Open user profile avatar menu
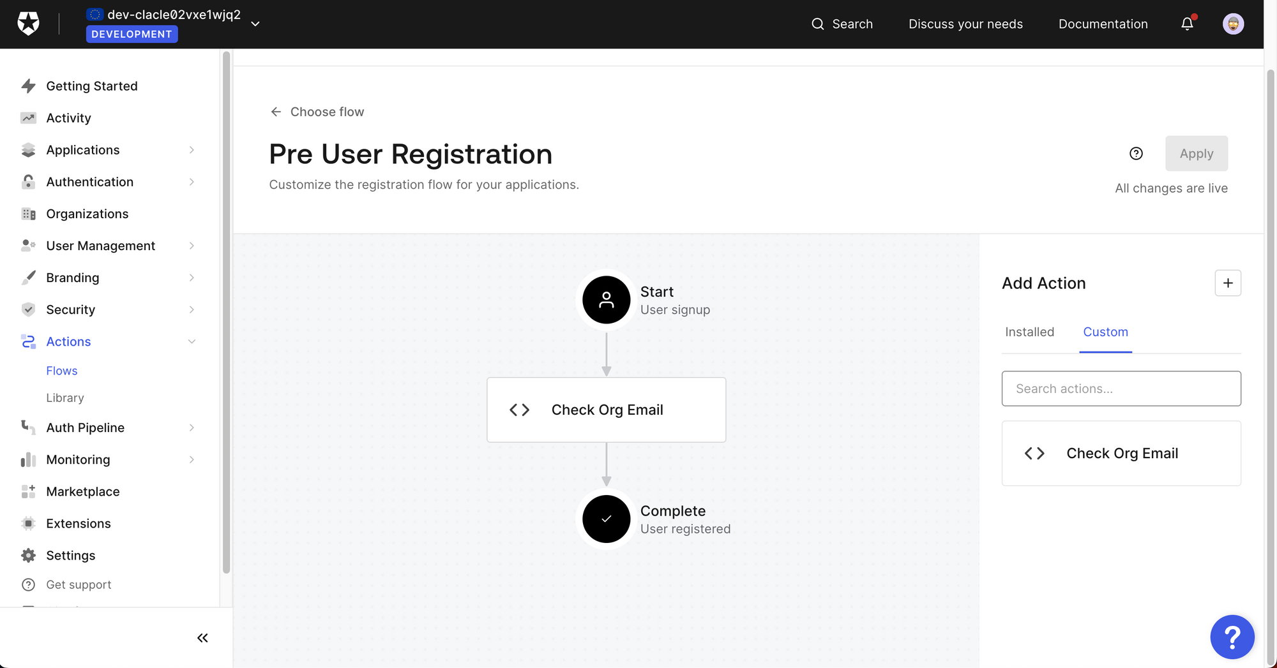1277x668 pixels. [1232, 24]
